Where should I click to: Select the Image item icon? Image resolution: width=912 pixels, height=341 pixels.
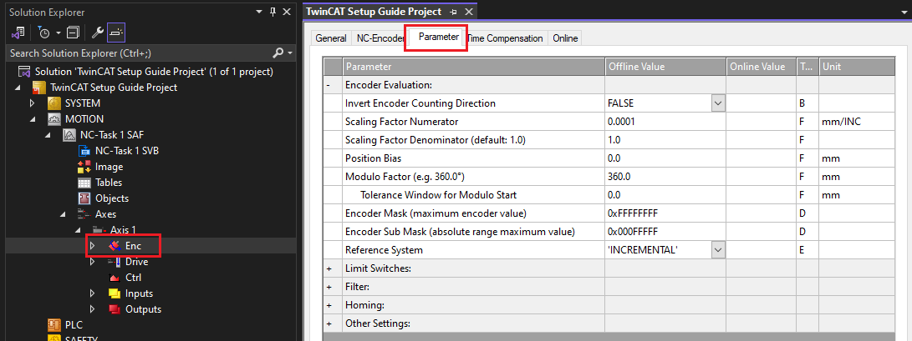[84, 167]
